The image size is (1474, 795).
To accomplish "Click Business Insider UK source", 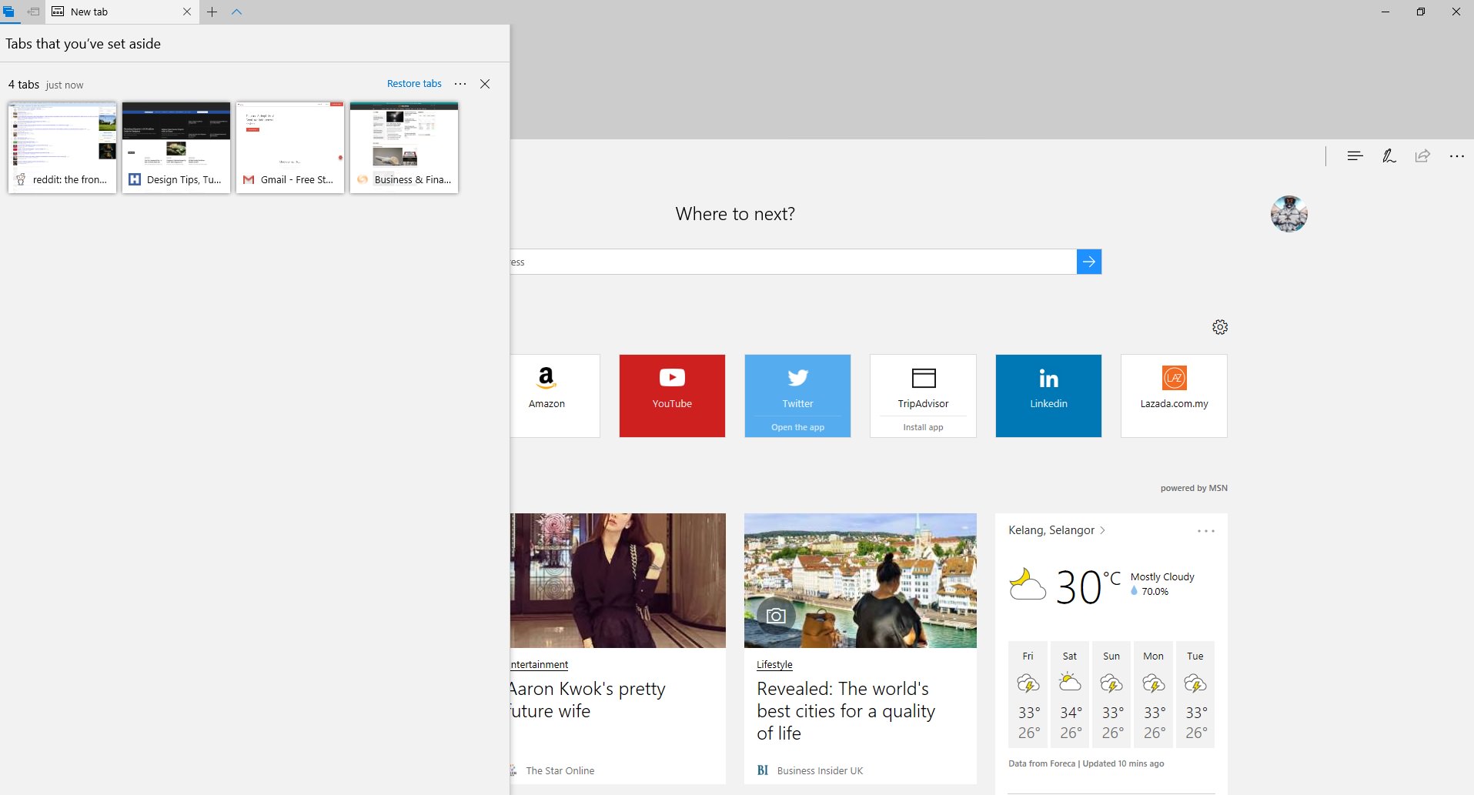I will pos(820,770).
